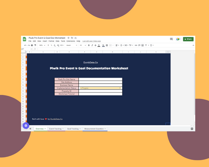209x167 pixels.
Task: Switch to the Event Tracking sheet tab
Action: tap(56, 129)
